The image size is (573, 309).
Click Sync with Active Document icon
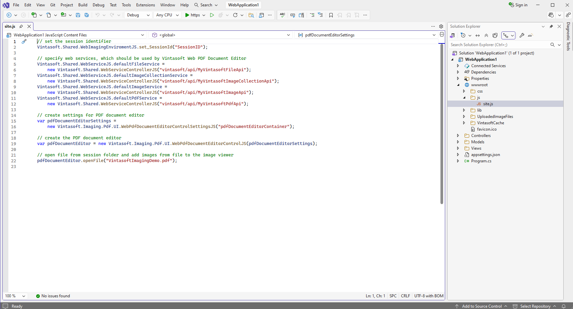coord(478,35)
